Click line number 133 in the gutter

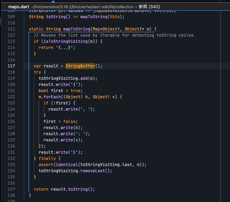pos(11,165)
